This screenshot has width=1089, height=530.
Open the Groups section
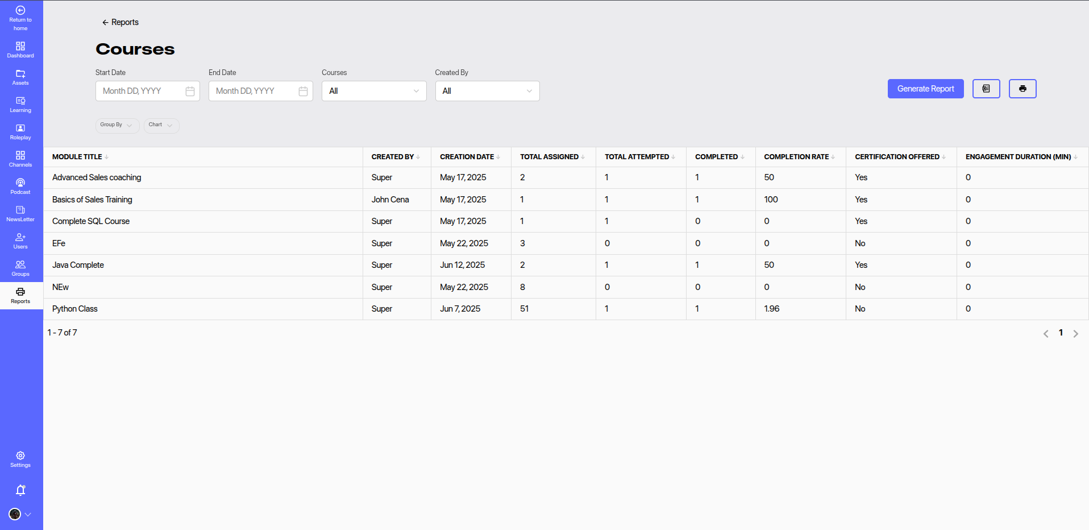pyautogui.click(x=20, y=268)
